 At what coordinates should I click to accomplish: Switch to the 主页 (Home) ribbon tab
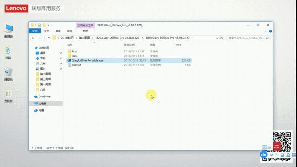pos(46,31)
